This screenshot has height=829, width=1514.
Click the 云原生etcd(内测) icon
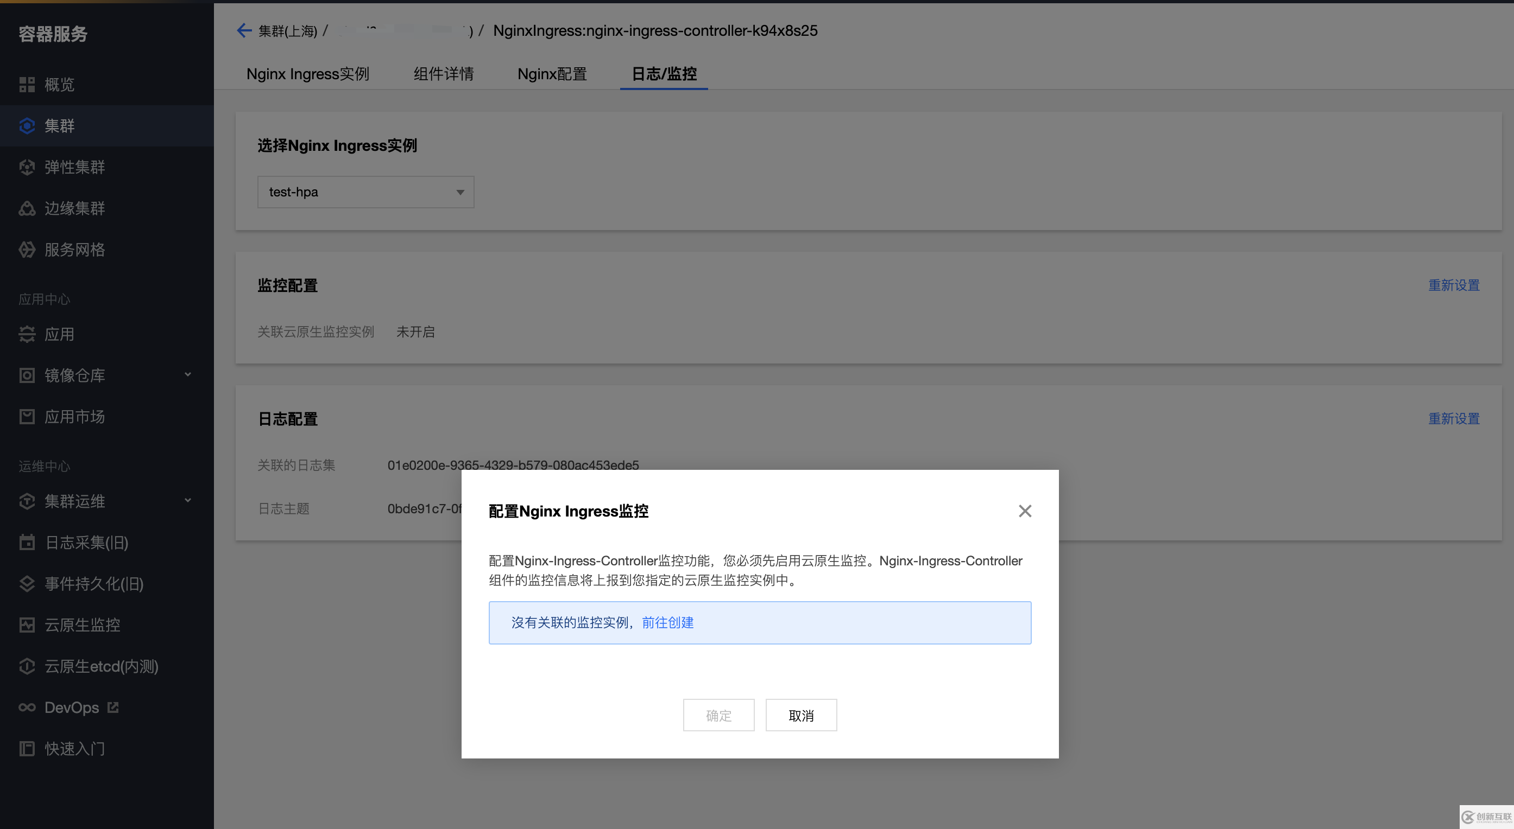point(27,666)
